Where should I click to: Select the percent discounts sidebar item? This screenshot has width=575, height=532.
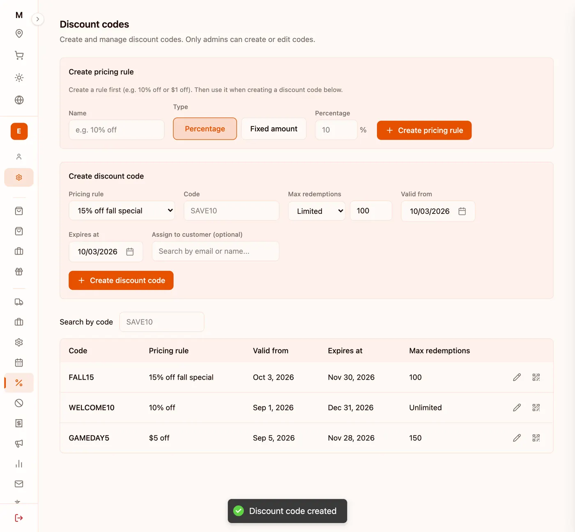(19, 383)
